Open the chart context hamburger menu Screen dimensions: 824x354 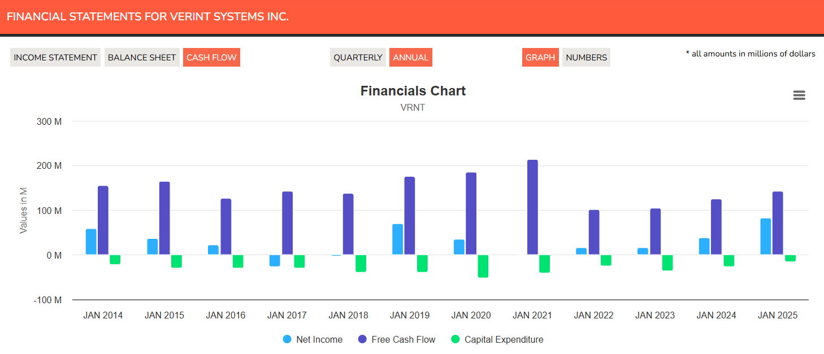[x=799, y=95]
